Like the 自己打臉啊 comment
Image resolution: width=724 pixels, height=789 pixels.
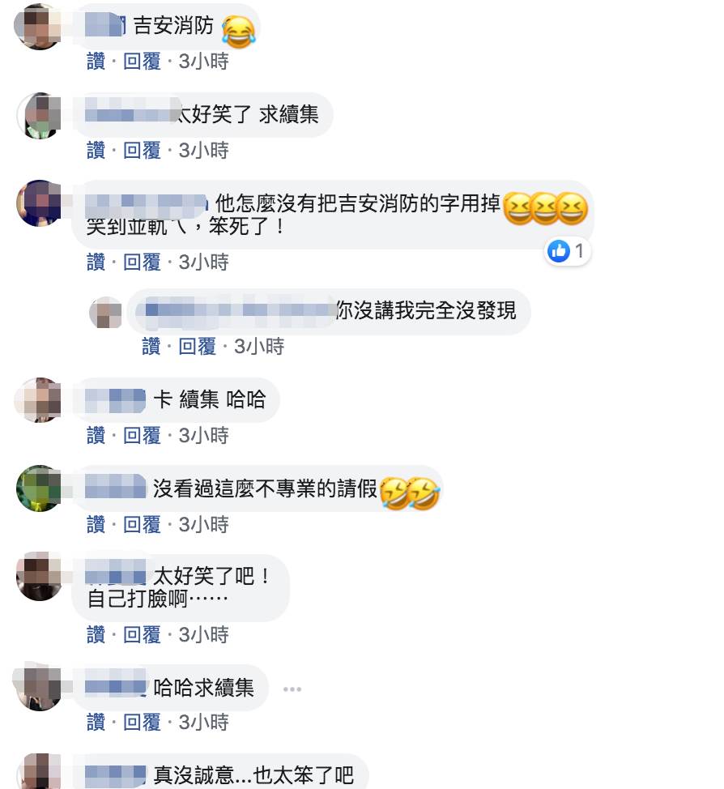tap(96, 634)
